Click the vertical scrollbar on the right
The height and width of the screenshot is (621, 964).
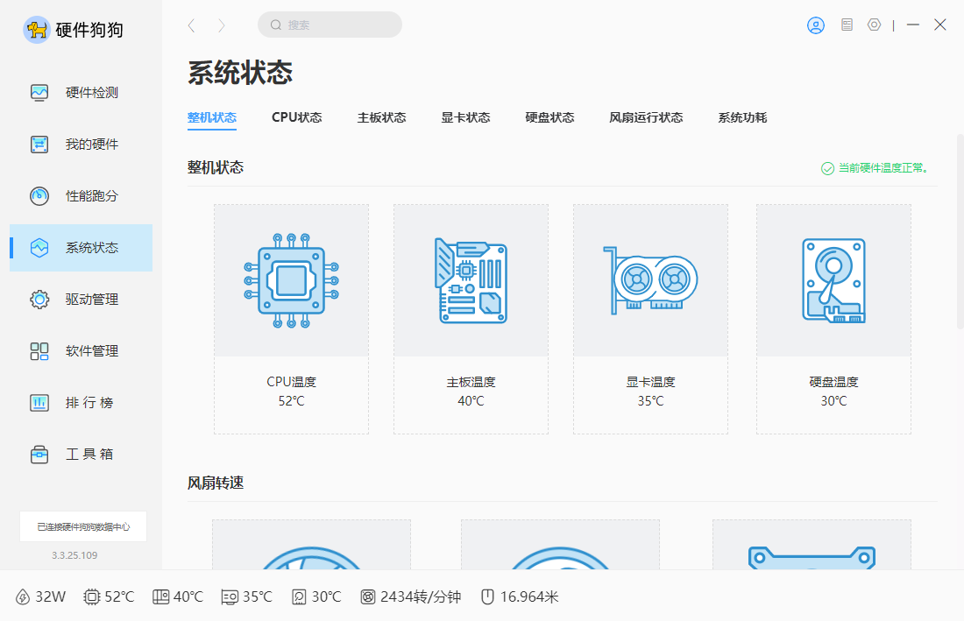[960, 231]
